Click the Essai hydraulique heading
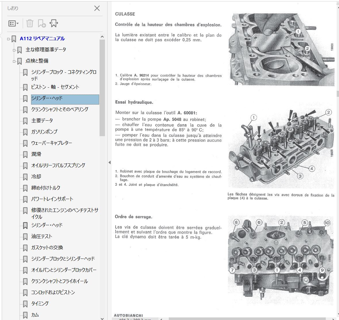Viewport: 339px width, 320px height. point(134,102)
